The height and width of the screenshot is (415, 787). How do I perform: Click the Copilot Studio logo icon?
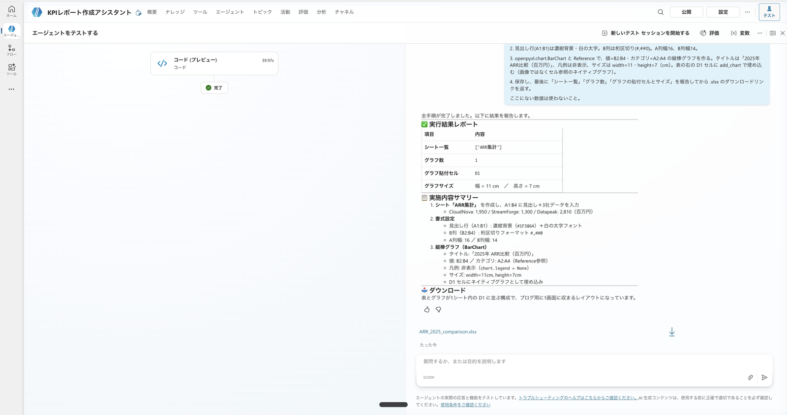[x=37, y=12]
